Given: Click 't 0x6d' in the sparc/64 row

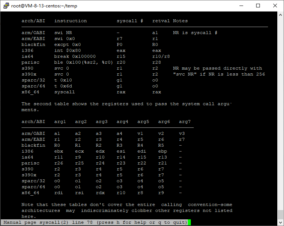Looking at the screenshot, I should tap(63, 86).
